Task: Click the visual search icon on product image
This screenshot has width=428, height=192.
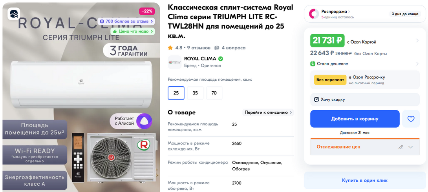Action: [13, 13]
